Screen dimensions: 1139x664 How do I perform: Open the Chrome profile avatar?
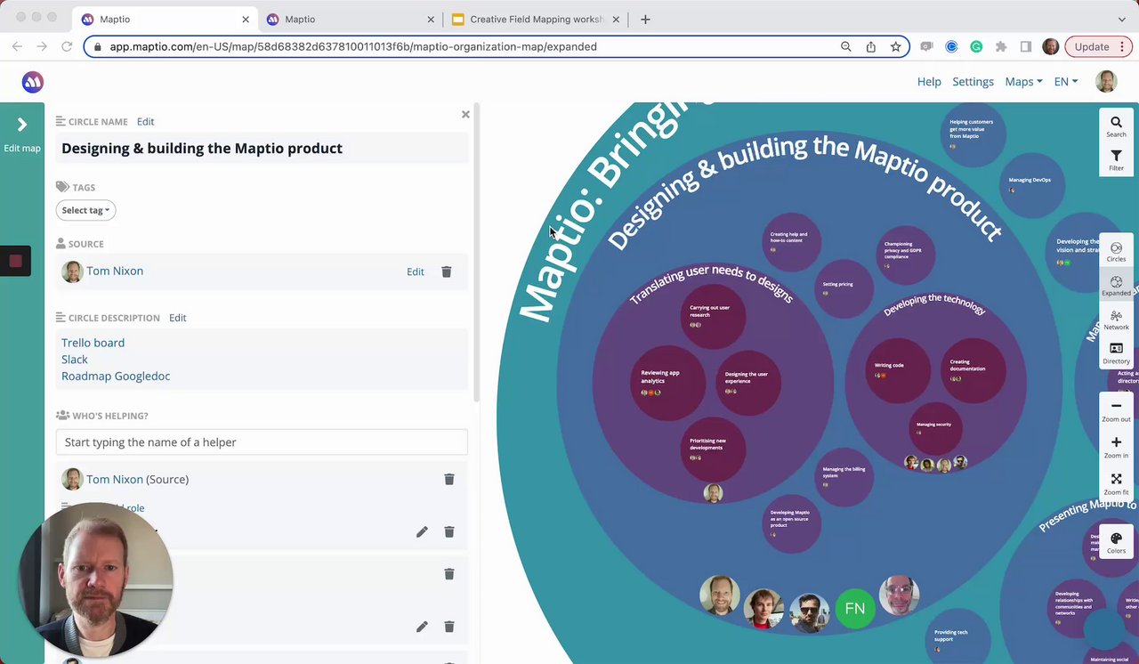(x=1051, y=46)
